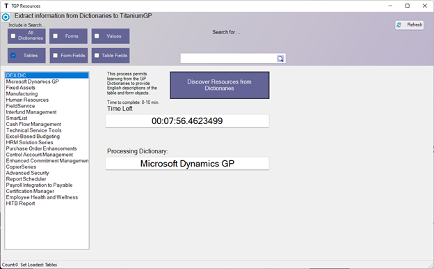This screenshot has height=269, width=434.
Task: Select FieldService in the list
Action: pos(47,106)
